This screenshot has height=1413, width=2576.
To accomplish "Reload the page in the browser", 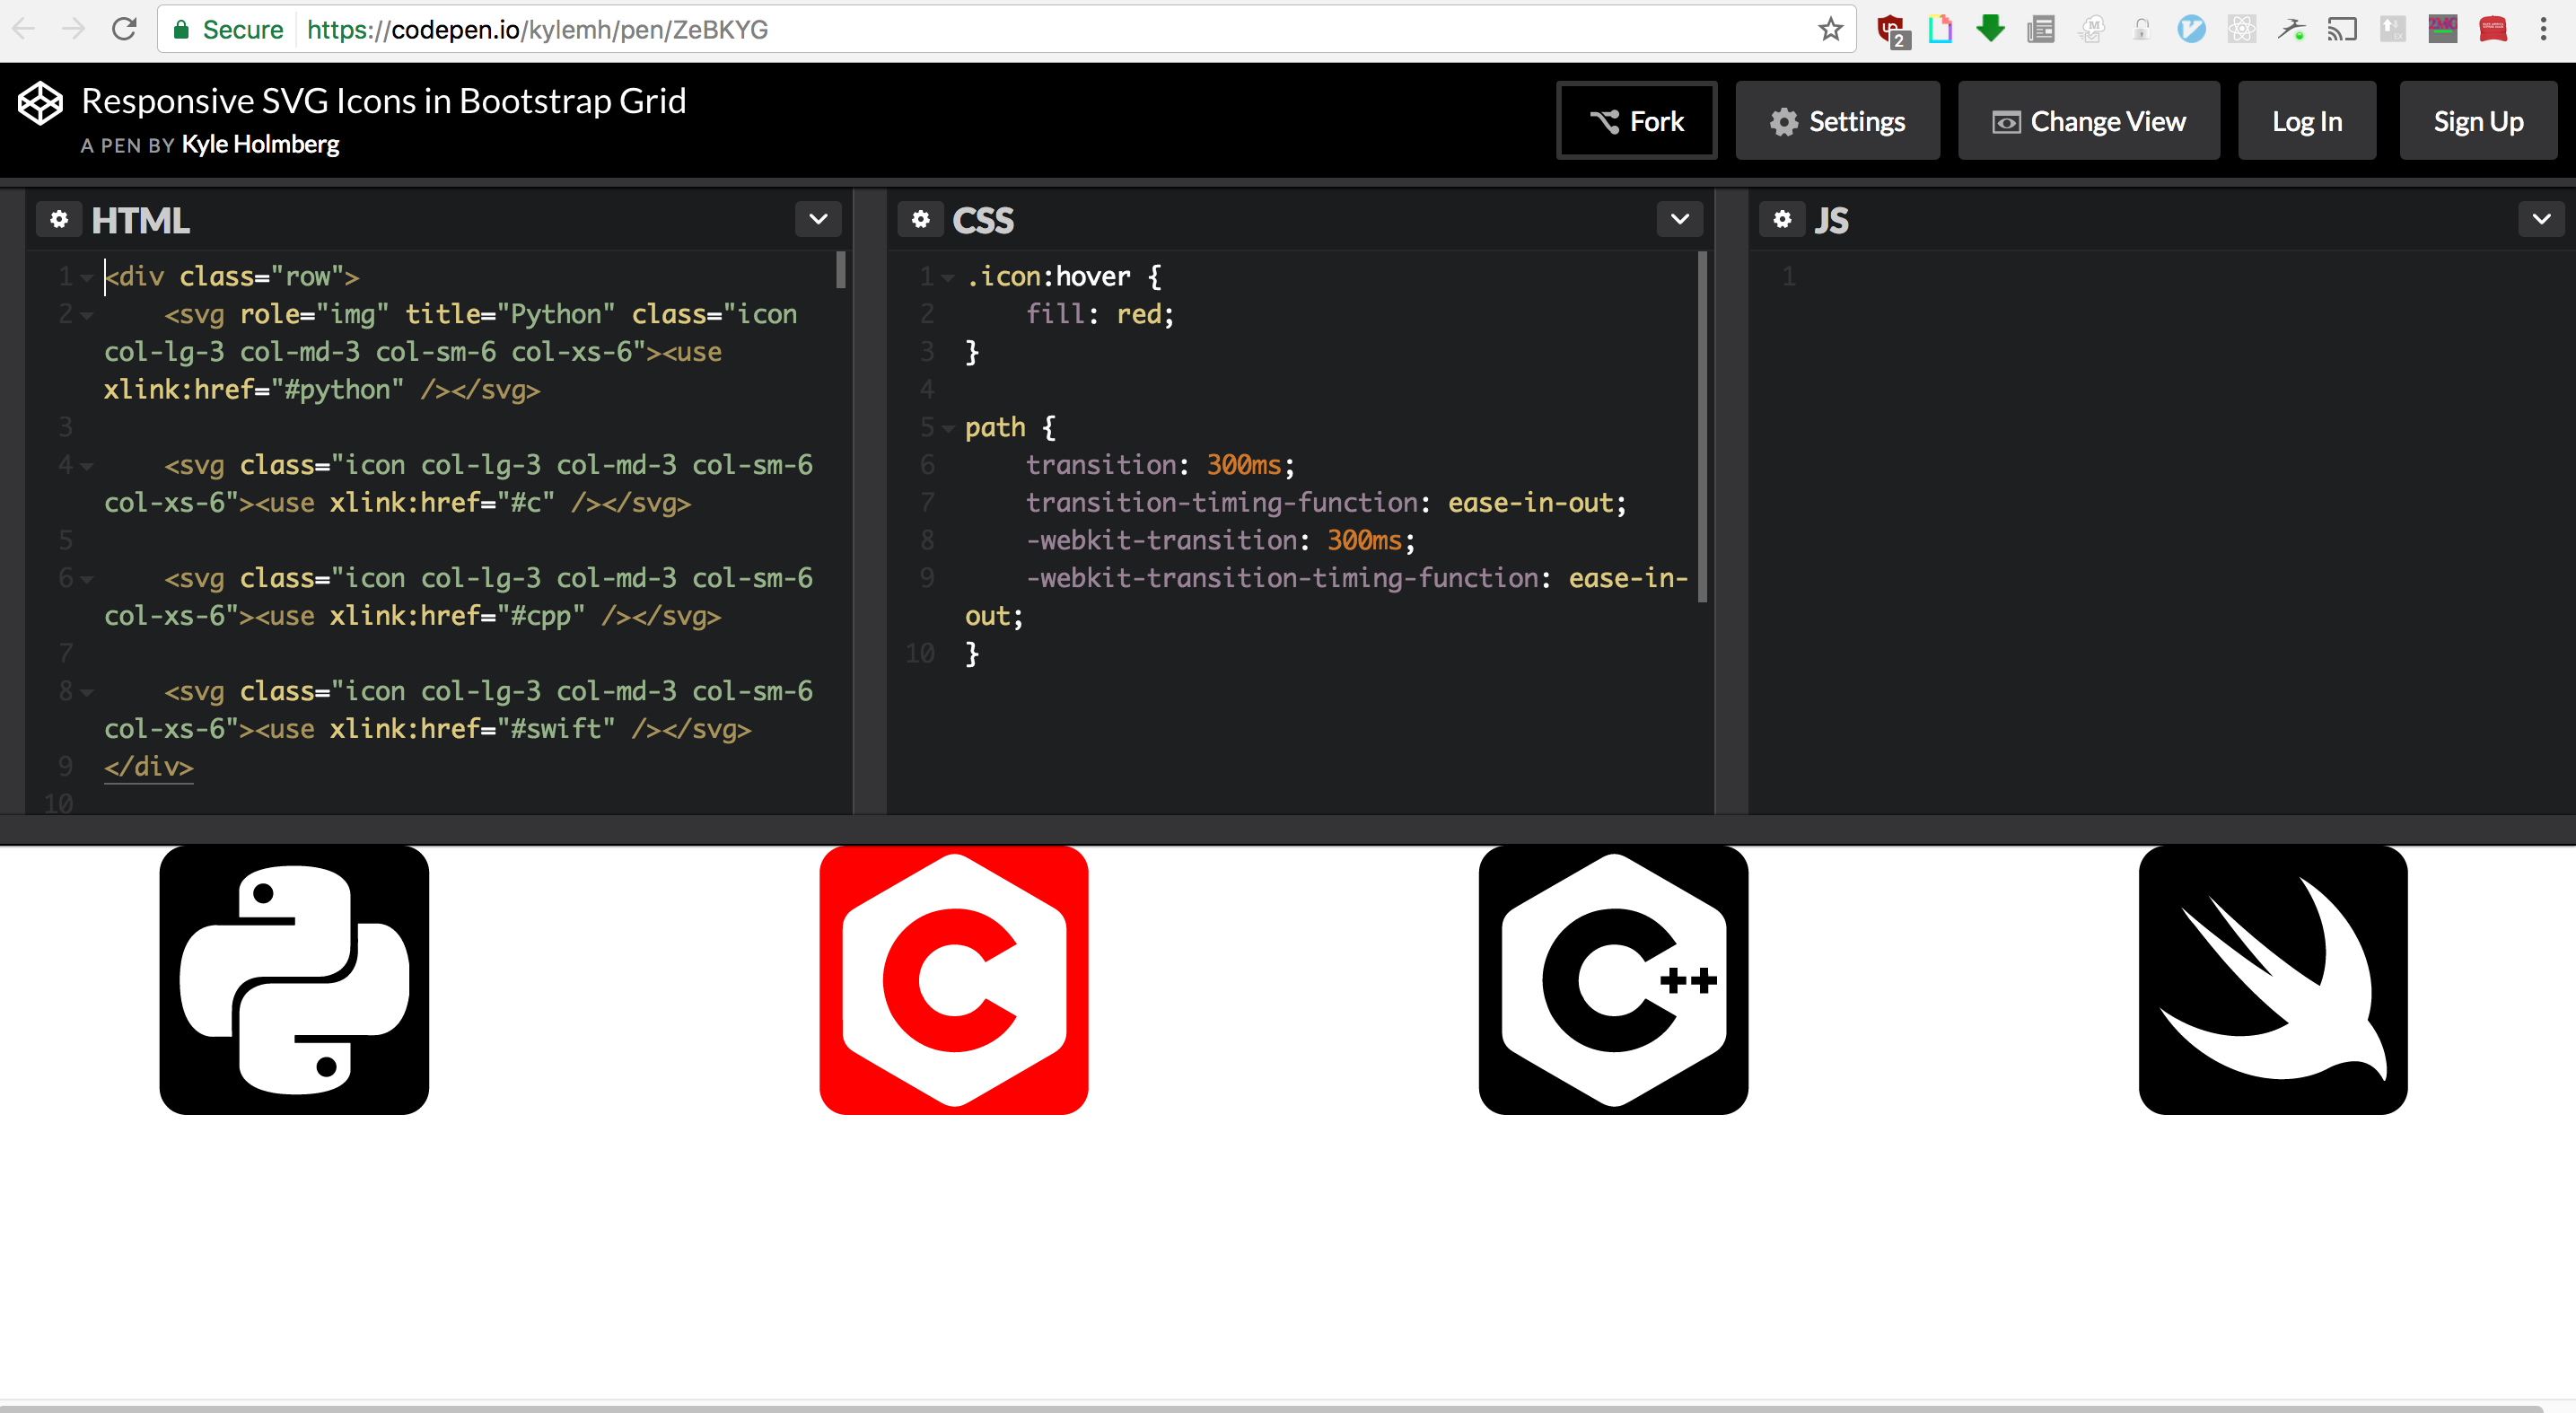I will coord(123,29).
